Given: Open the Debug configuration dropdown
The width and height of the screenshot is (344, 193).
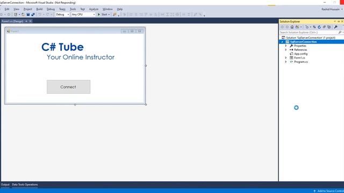Looking at the screenshot, I should coord(62,14).
